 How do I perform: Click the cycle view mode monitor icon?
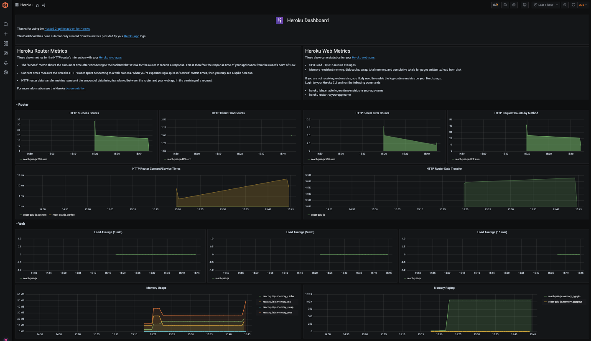tap(525, 5)
